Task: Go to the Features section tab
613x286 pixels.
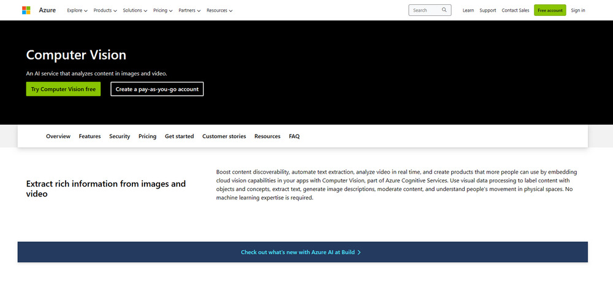Action: [90, 136]
